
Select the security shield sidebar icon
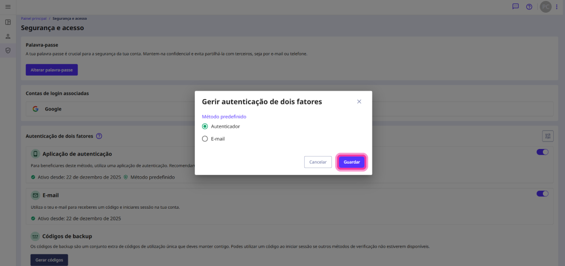[8, 50]
